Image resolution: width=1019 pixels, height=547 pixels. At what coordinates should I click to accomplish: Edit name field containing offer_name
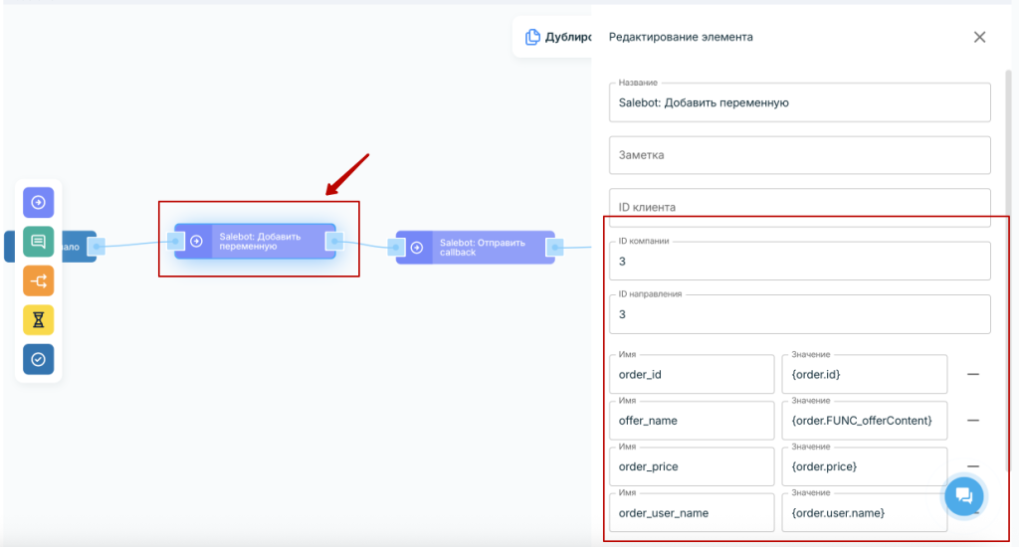692,421
